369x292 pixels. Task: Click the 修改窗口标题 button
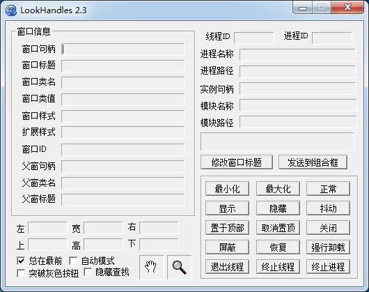point(237,162)
